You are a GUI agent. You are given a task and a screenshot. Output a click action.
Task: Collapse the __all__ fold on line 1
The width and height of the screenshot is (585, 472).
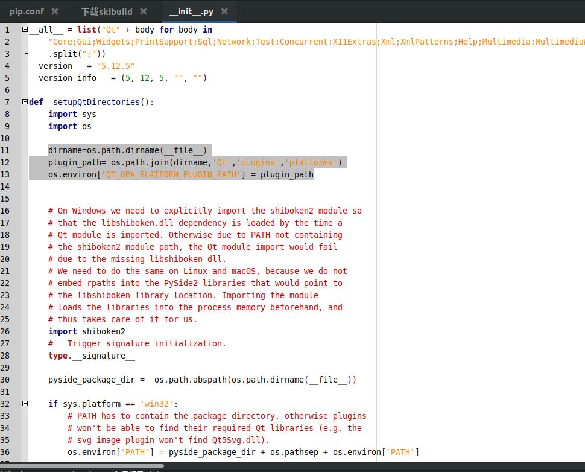point(25,29)
